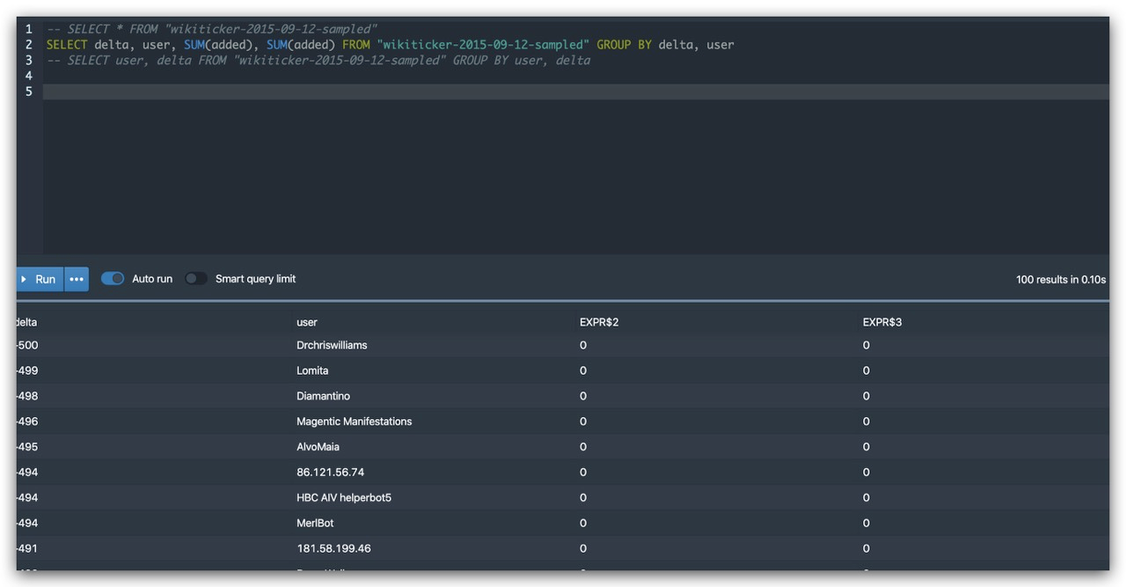Image resolution: width=1126 pixels, height=587 pixels.
Task: Click the Diamantino user cell
Action: [323, 396]
